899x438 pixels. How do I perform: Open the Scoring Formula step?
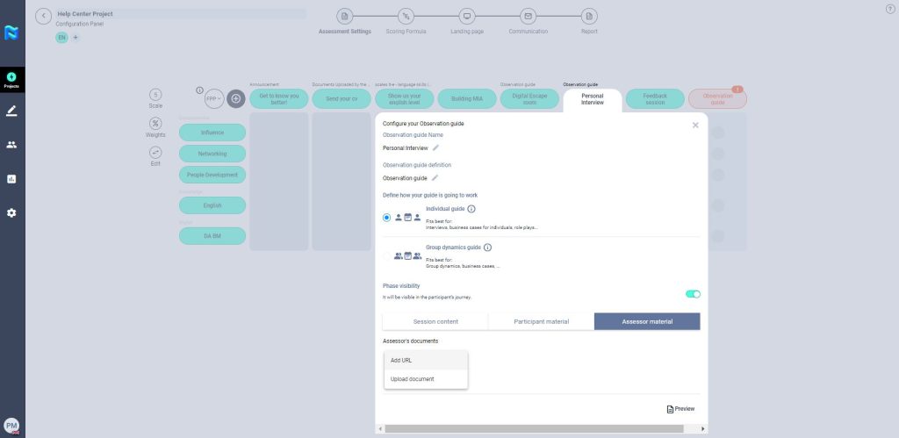coord(406,18)
